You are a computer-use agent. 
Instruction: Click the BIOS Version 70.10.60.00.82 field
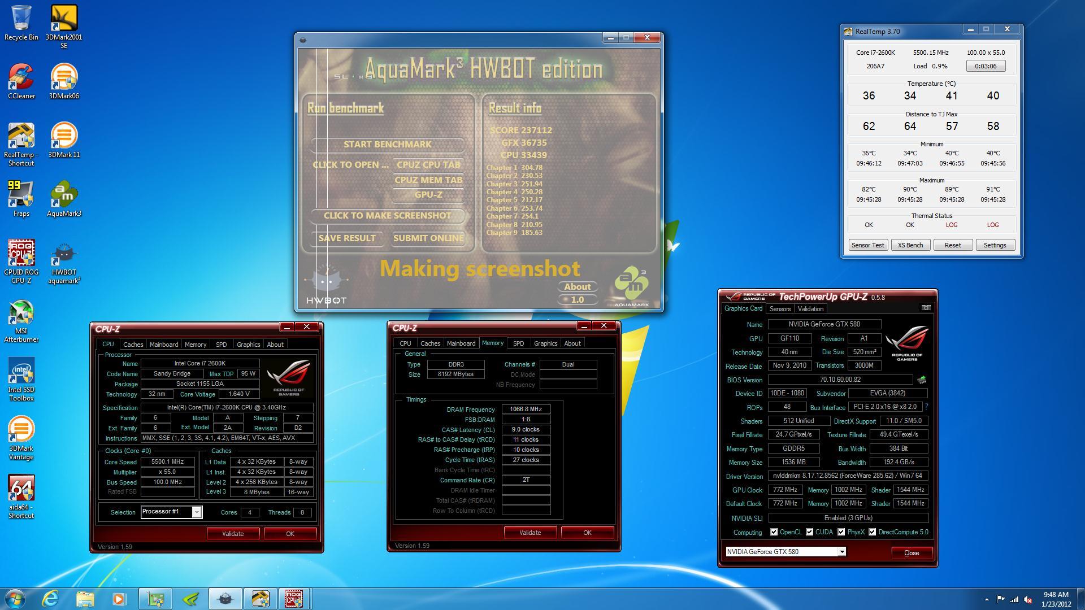(840, 380)
